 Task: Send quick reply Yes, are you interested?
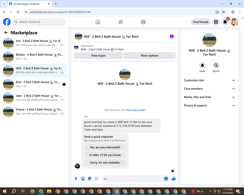tap(105, 147)
